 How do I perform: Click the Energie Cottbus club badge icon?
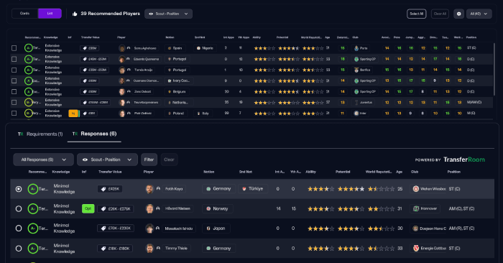(x=416, y=249)
